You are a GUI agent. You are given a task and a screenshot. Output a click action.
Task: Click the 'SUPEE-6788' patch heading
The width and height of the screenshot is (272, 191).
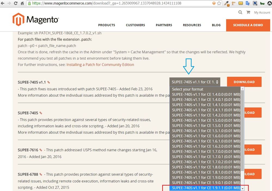(28, 174)
